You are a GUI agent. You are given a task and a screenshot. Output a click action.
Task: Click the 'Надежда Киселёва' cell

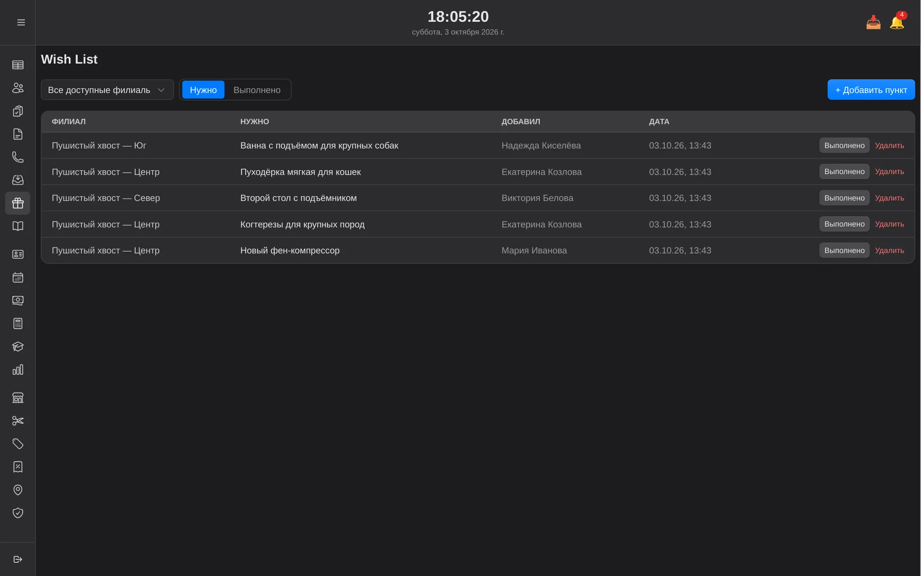pos(541,145)
